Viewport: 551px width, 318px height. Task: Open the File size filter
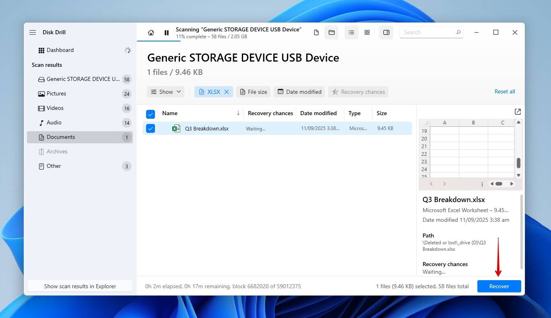click(254, 92)
